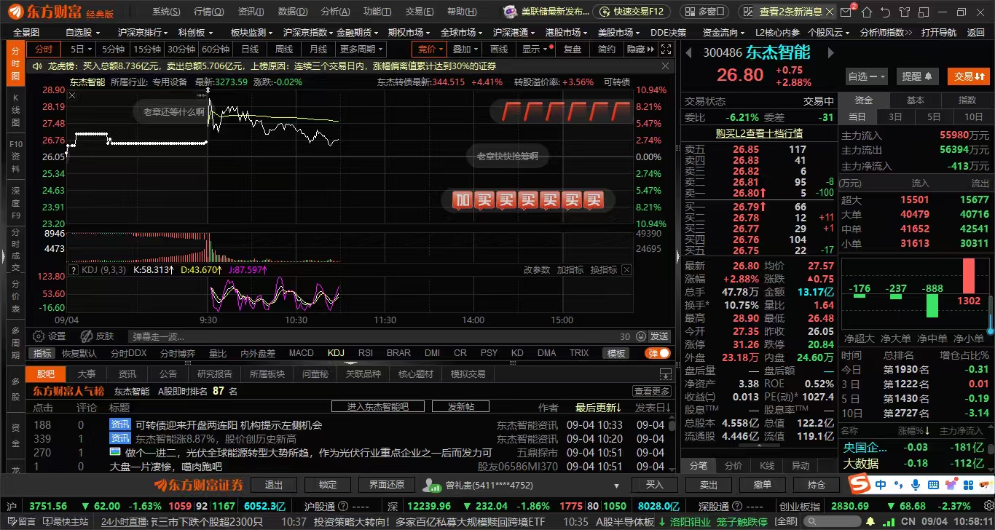995x530 pixels.
Task: Open 设置 gear for danmaku settings
Action: [50, 336]
